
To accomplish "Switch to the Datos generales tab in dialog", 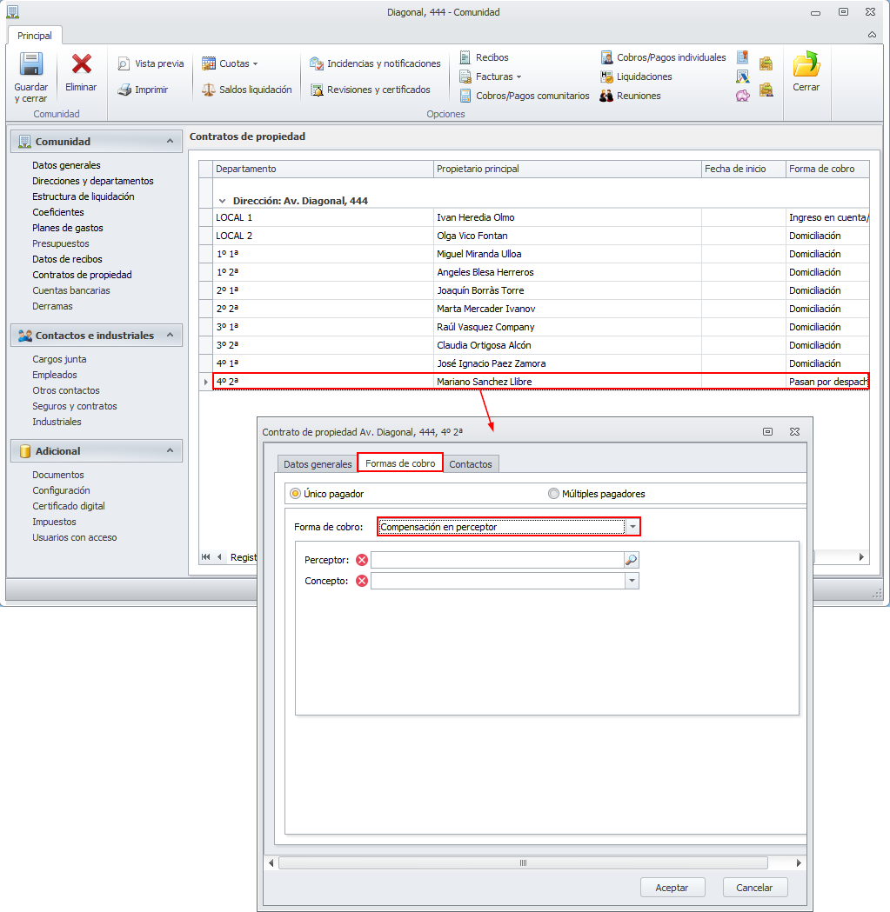I will click(318, 463).
